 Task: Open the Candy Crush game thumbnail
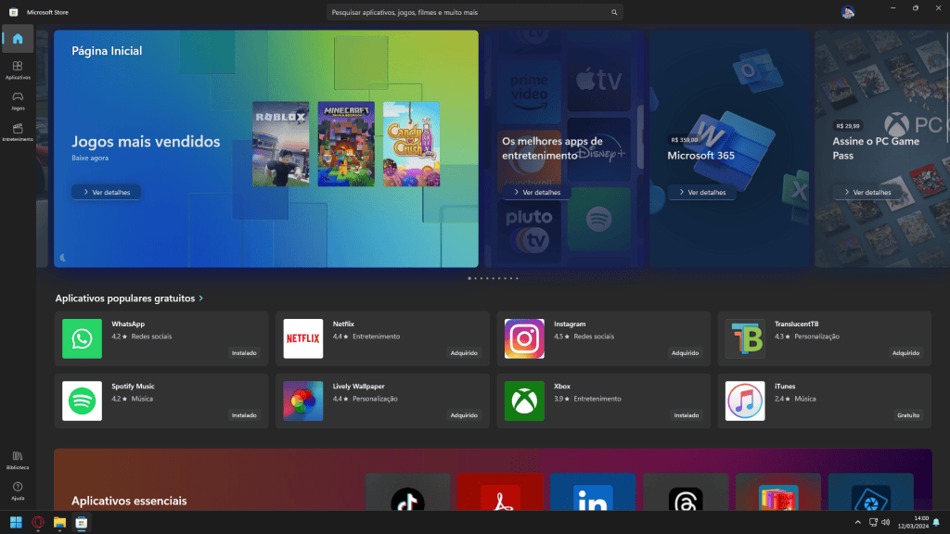(411, 144)
